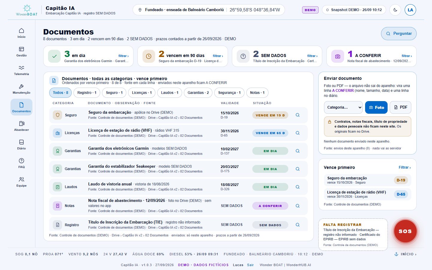Select the Seguro · 1 tab
432x270 pixels.
click(114, 93)
